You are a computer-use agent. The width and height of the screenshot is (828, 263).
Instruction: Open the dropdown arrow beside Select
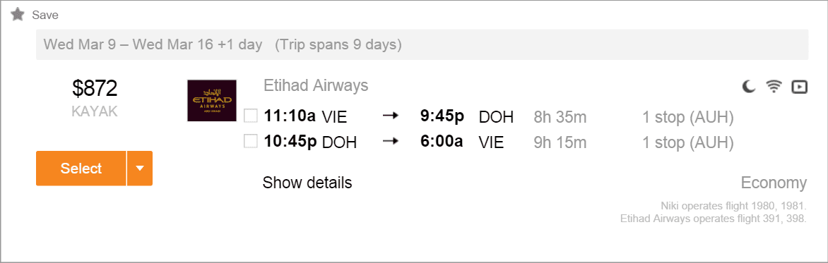(140, 168)
